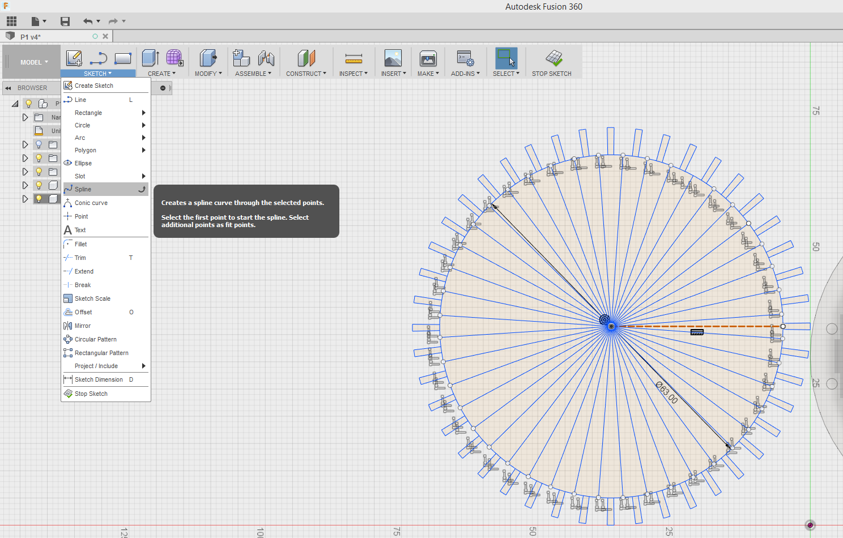
Task: Activate the Extrude tool icon
Action: click(x=150, y=58)
